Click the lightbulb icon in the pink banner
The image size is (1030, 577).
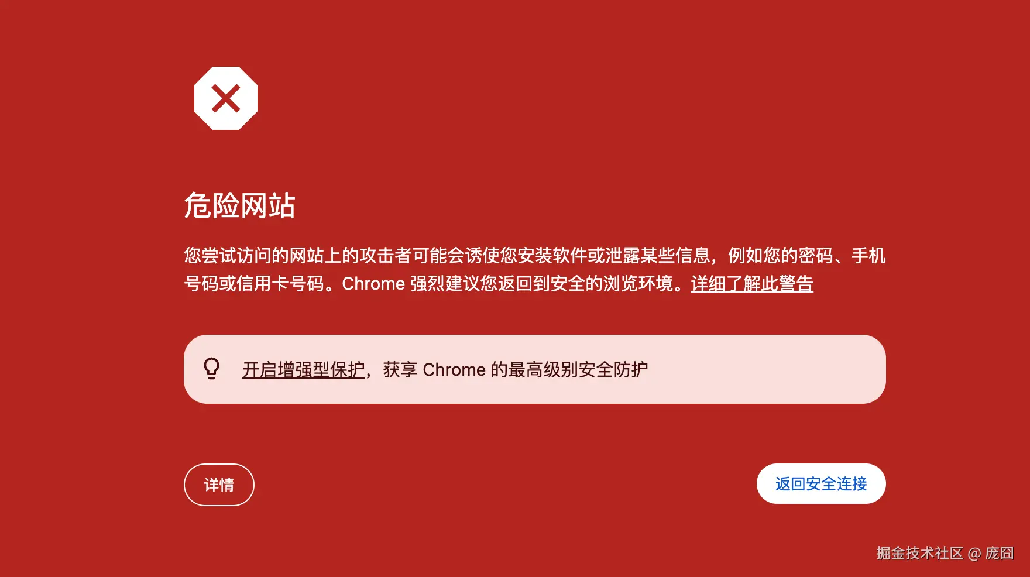[212, 369]
